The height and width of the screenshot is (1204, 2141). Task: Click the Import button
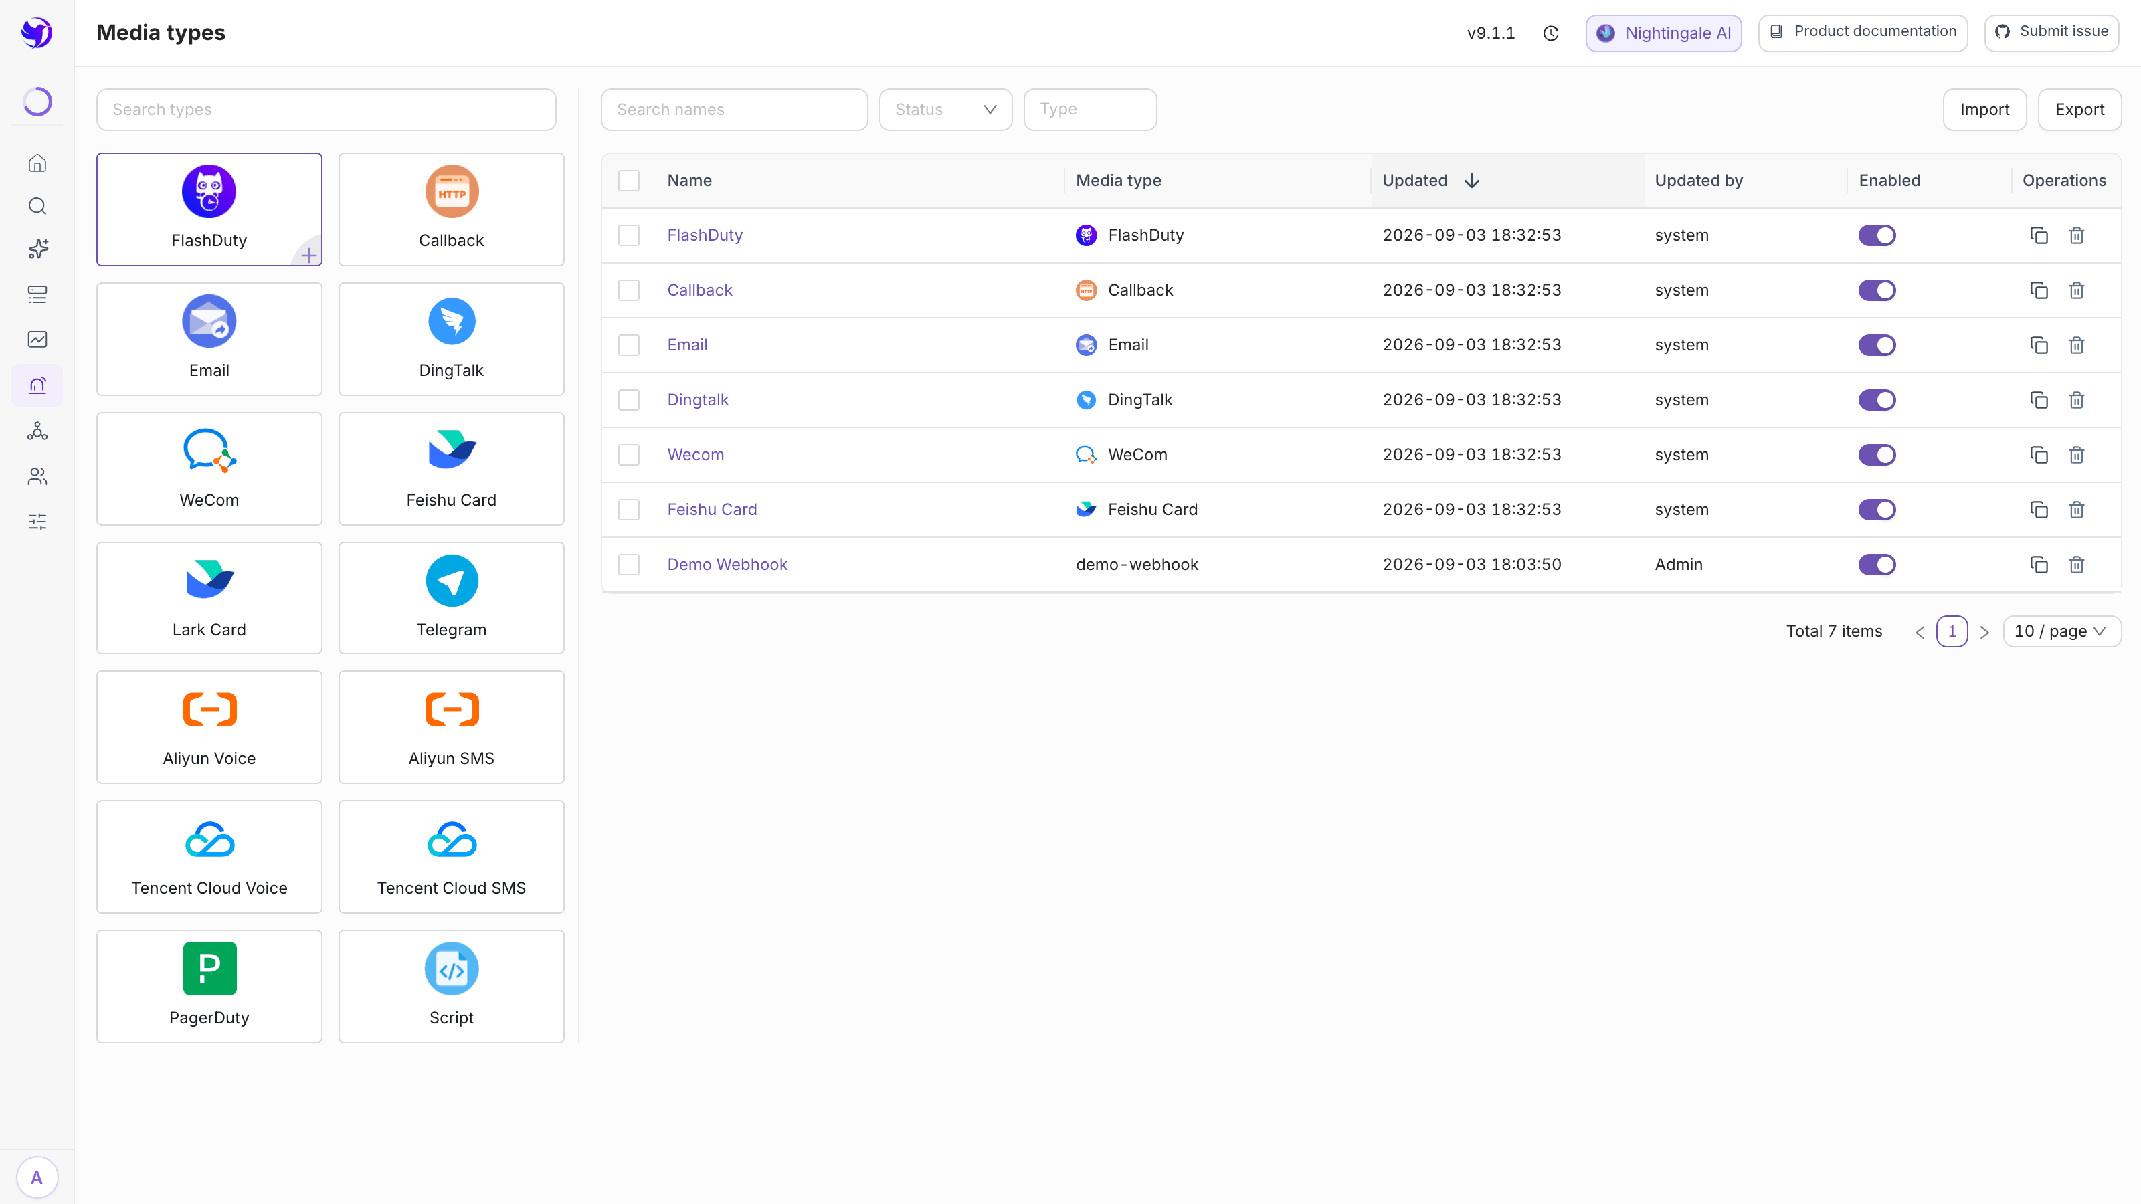pyautogui.click(x=1984, y=110)
